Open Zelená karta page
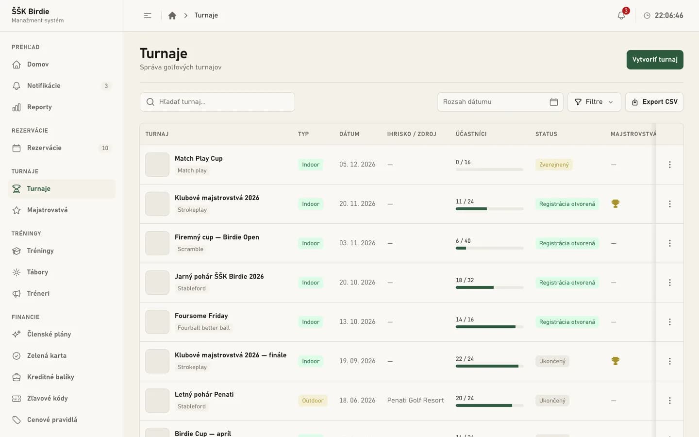The height and width of the screenshot is (437, 699). (62, 356)
